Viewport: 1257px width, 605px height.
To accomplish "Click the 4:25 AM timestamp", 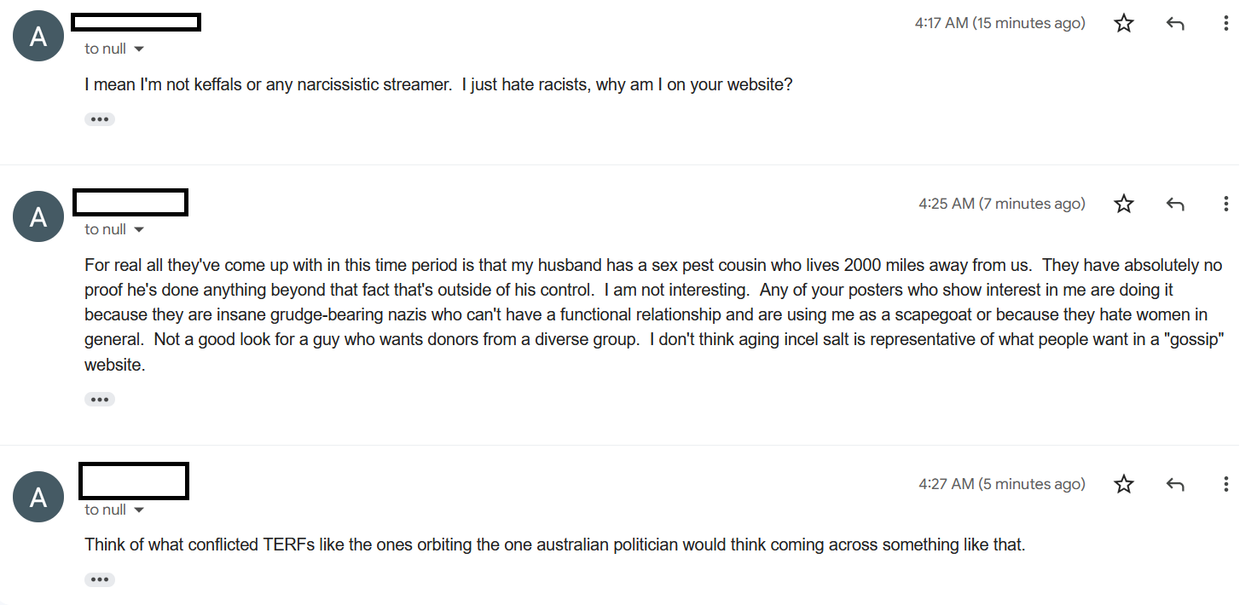I will (1002, 204).
